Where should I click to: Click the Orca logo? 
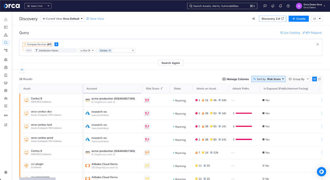click(x=12, y=6)
